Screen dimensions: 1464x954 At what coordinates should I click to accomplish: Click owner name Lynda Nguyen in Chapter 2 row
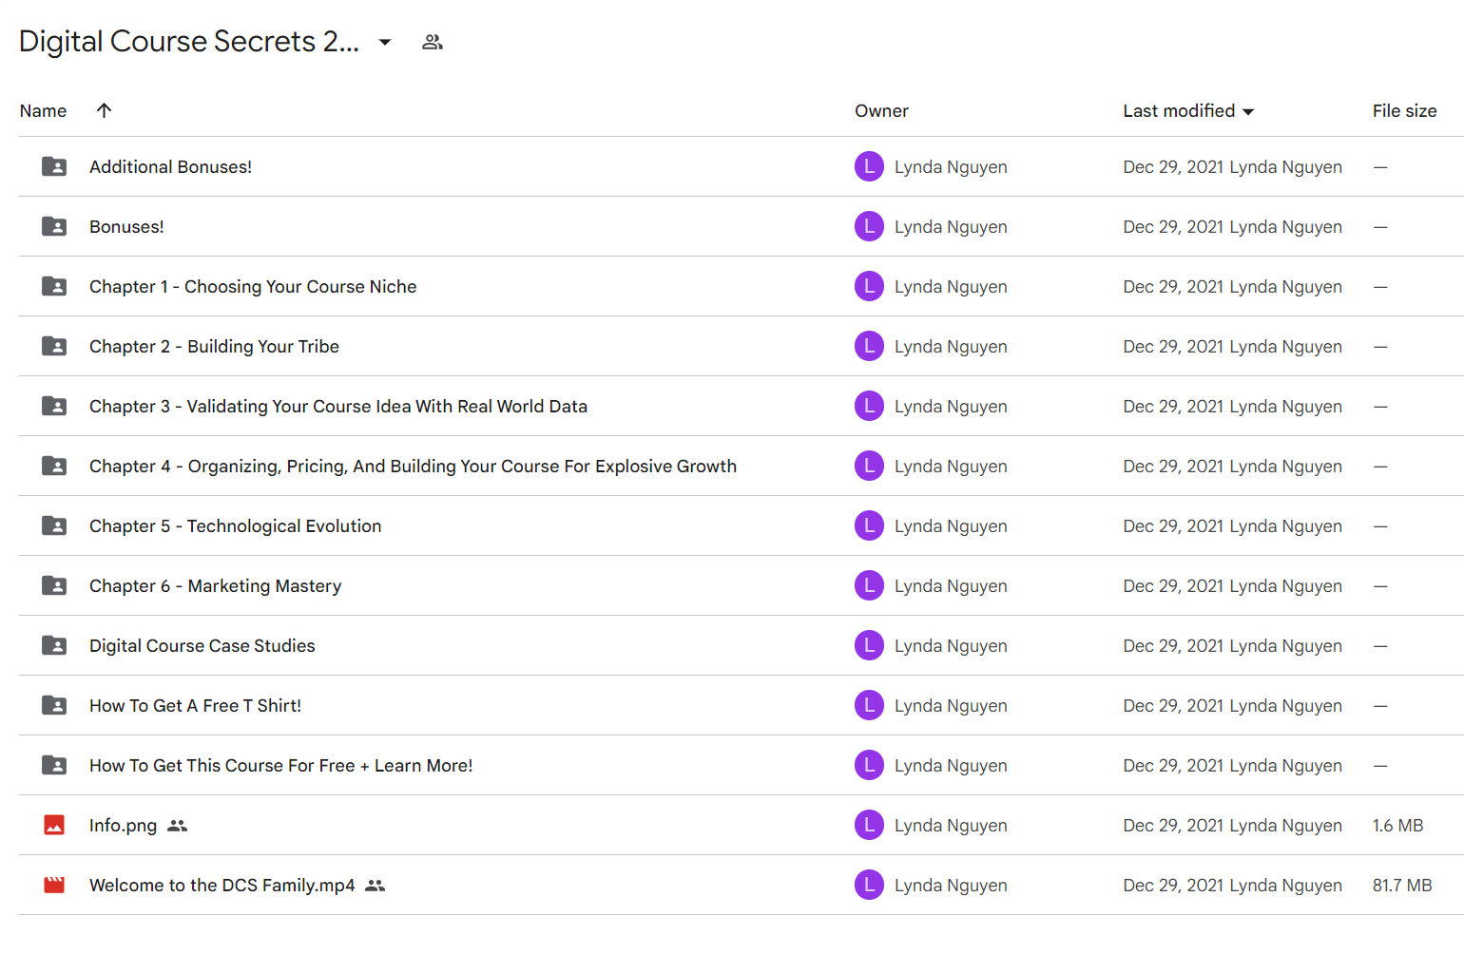click(951, 346)
